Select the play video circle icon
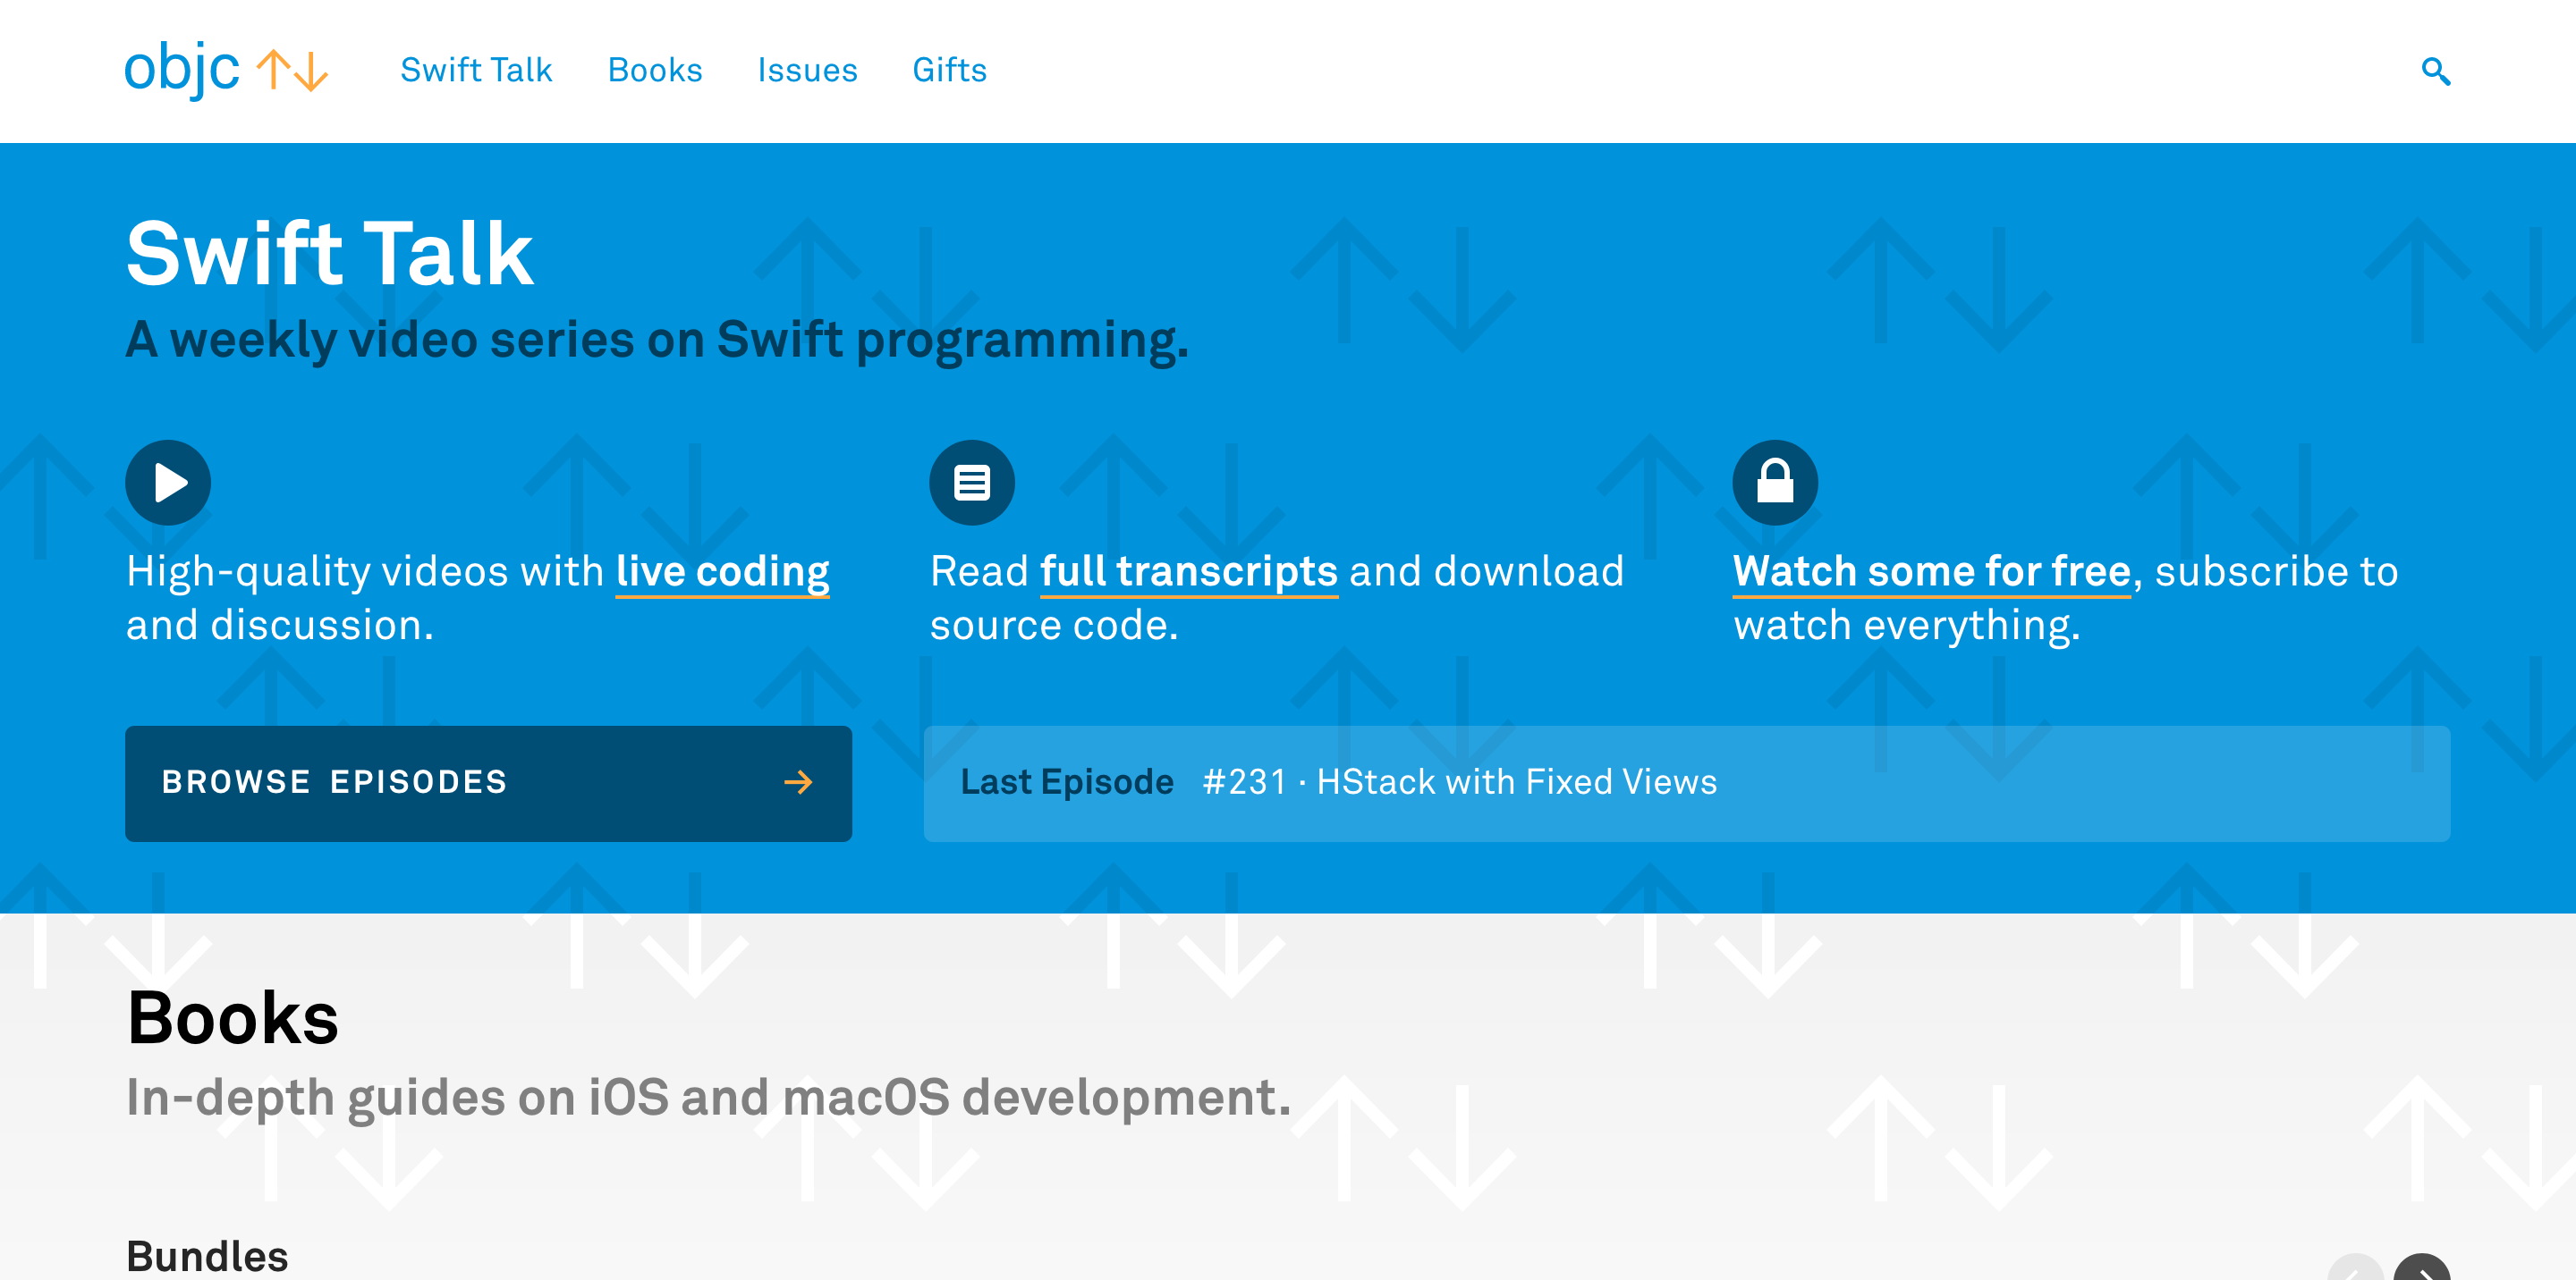The width and height of the screenshot is (2576, 1280). [168, 483]
